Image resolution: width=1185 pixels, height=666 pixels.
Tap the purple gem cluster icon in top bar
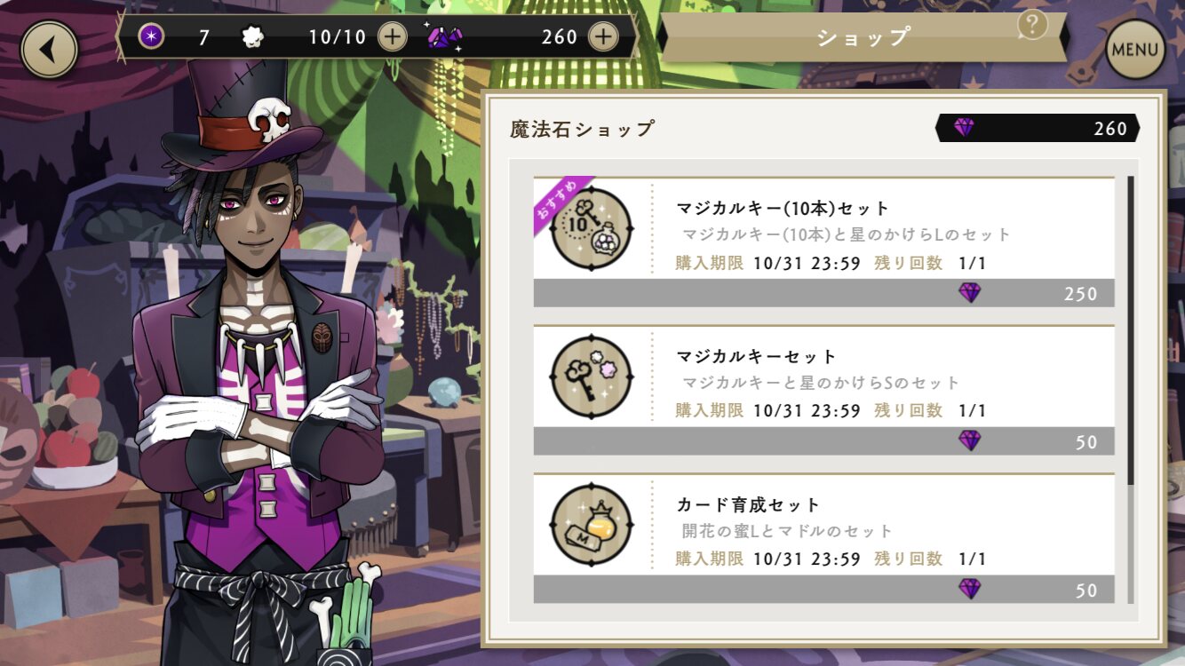click(x=442, y=36)
